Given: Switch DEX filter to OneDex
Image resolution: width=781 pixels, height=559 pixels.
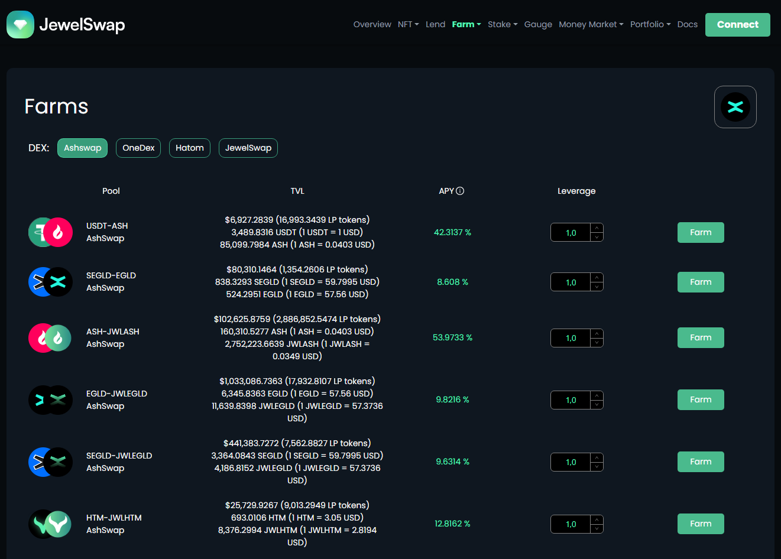Looking at the screenshot, I should coord(138,148).
